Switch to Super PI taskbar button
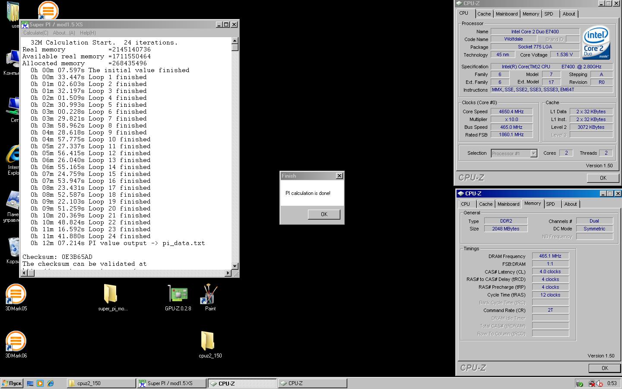The width and height of the screenshot is (622, 389). [171, 383]
